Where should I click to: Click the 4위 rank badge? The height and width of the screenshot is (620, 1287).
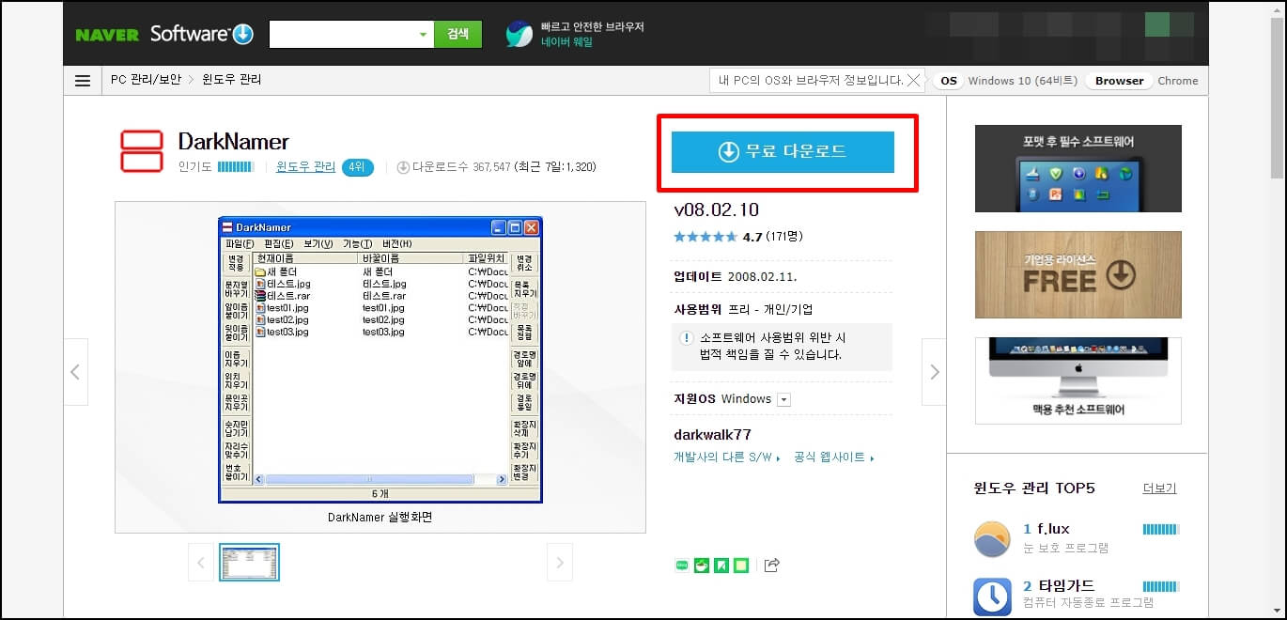pyautogui.click(x=357, y=167)
